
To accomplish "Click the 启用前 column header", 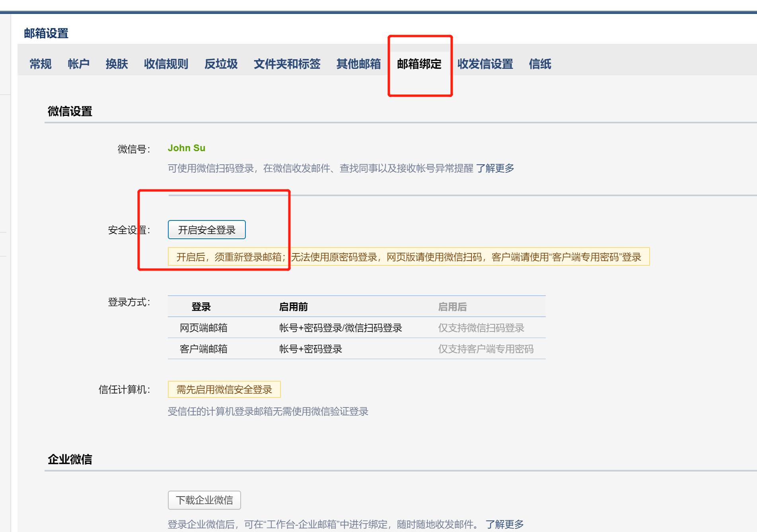I will click(294, 307).
